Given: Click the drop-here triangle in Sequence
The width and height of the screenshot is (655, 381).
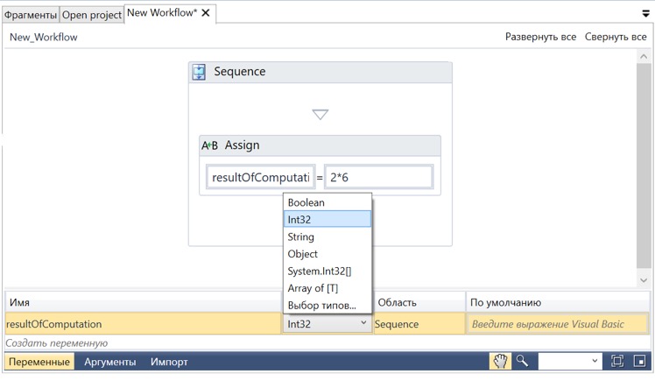Looking at the screenshot, I should tap(320, 115).
